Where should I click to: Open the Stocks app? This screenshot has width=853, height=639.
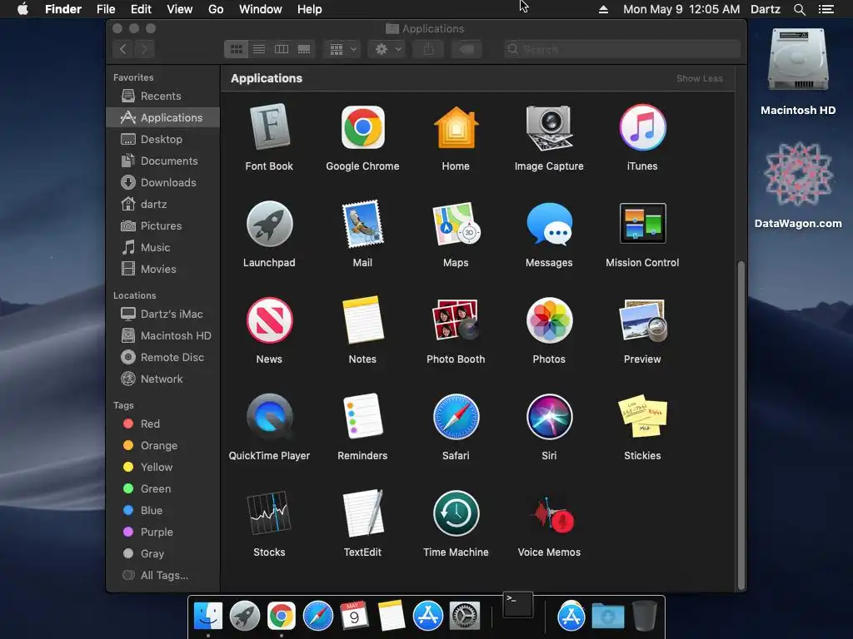tap(269, 513)
